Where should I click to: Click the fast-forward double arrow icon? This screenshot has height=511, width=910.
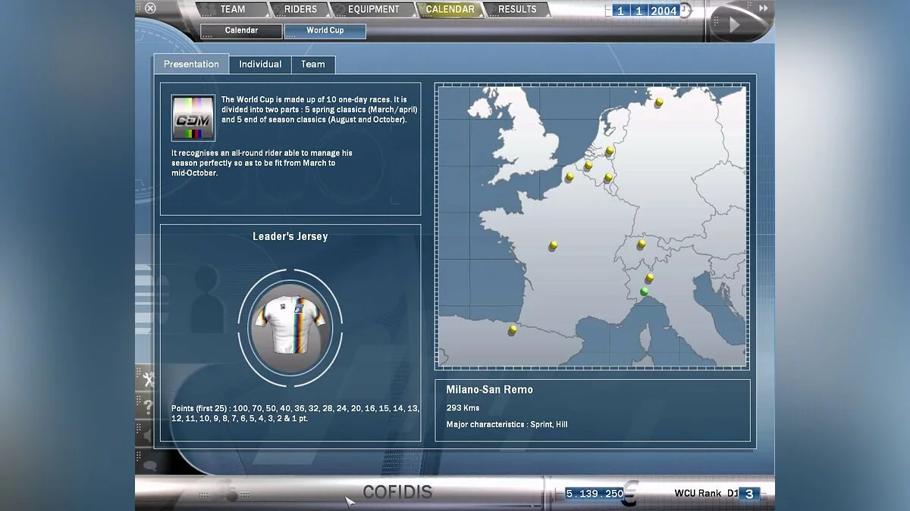pos(764,8)
